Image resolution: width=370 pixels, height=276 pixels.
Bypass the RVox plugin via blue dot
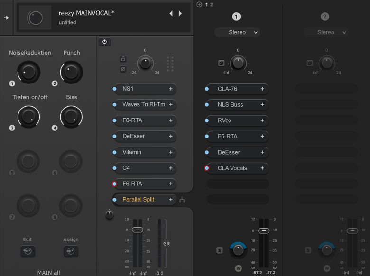click(x=207, y=120)
